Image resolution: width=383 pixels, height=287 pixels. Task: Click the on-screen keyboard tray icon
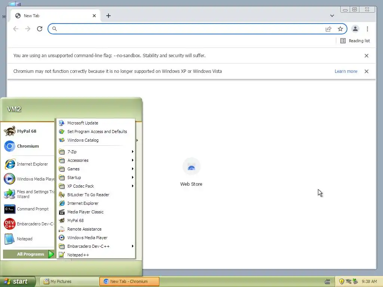click(x=328, y=282)
